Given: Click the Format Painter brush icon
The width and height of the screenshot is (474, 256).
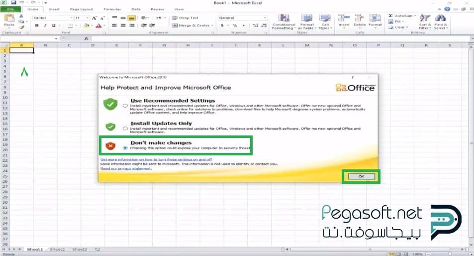Looking at the screenshot, I should 21,27.
